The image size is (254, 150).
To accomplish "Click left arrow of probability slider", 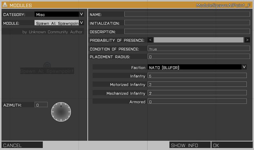I will (150, 40).
